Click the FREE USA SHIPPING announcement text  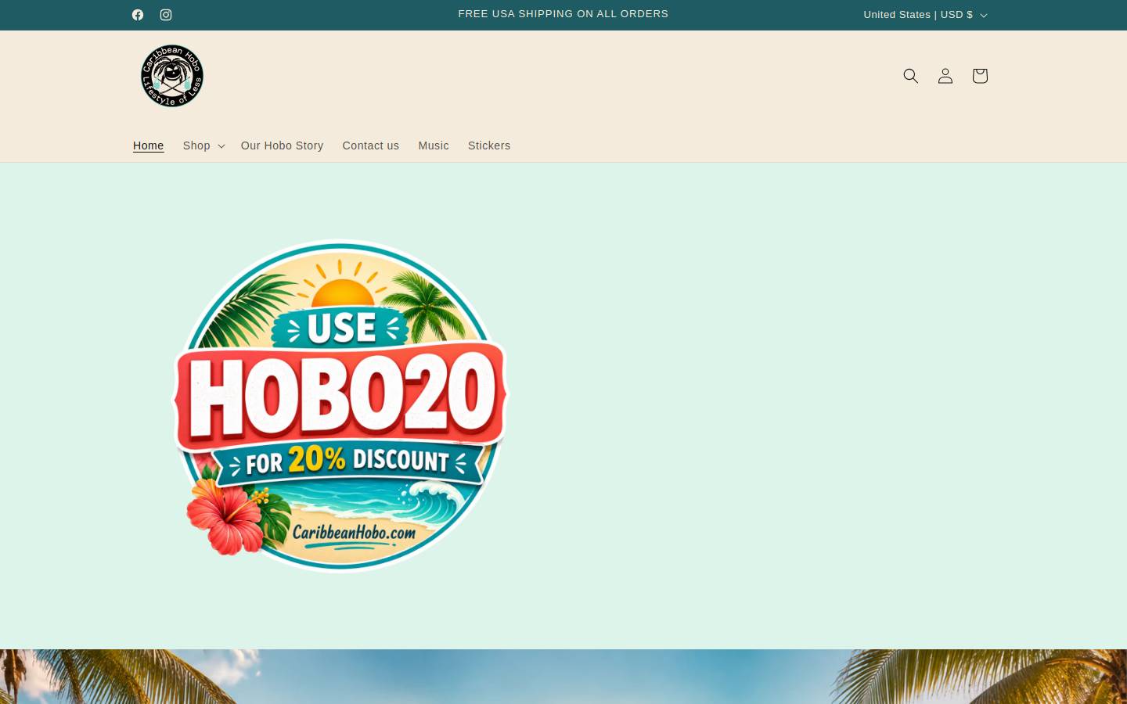pos(563,14)
